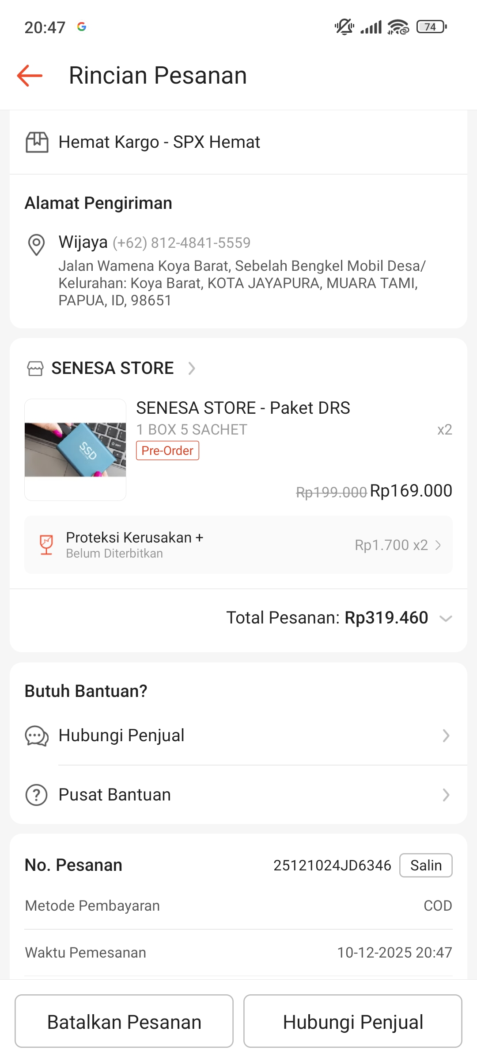Image resolution: width=477 pixels, height=1062 pixels.
Task: Tap the chat bubbles icon
Action: (37, 736)
